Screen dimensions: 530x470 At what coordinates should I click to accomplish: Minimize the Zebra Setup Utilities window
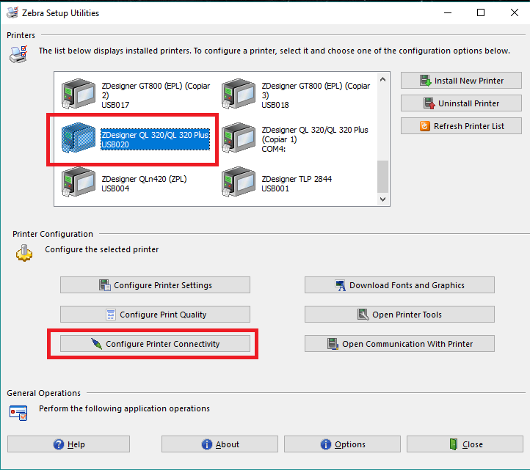448,12
